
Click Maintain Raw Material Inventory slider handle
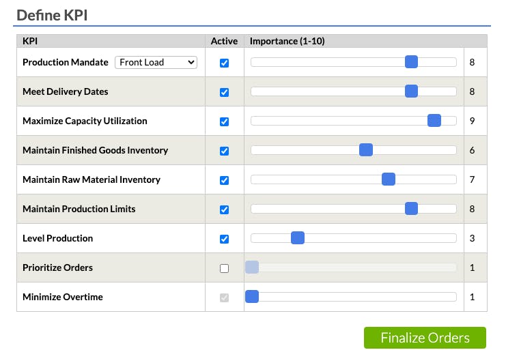(389, 179)
